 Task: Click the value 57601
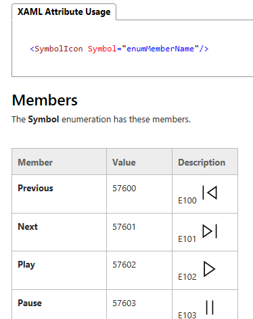click(124, 227)
